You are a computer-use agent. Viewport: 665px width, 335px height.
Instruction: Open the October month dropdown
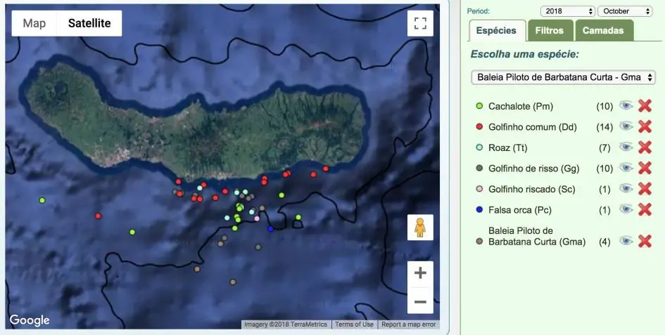pyautogui.click(x=625, y=11)
